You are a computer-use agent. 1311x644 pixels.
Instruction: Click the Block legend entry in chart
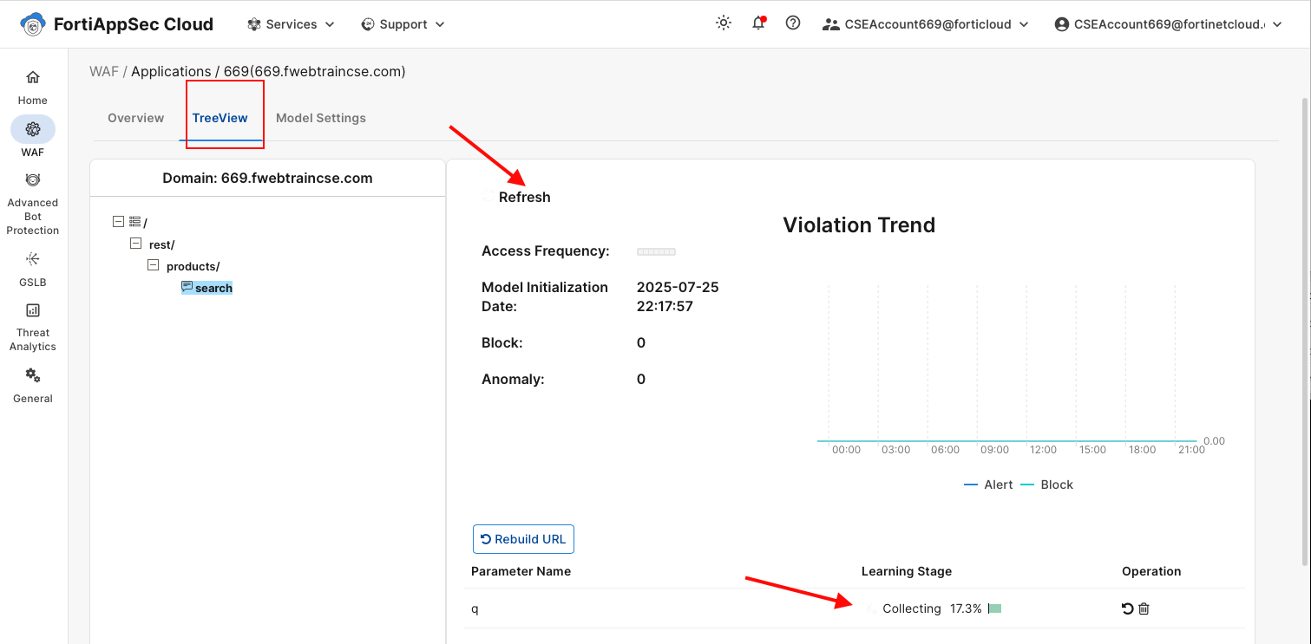(1046, 485)
